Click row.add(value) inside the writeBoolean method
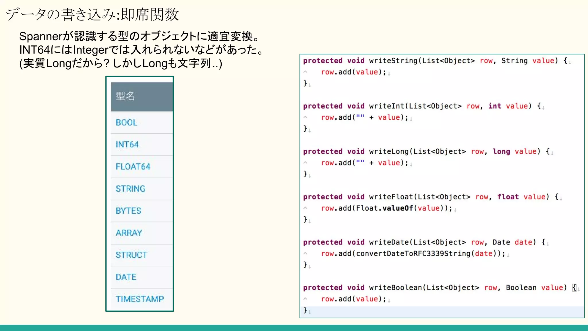This screenshot has width=588, height=331. pos(354,299)
